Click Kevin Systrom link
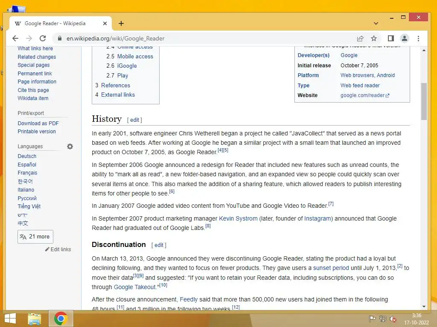Viewport: 437px width, 327px height. [x=238, y=218]
